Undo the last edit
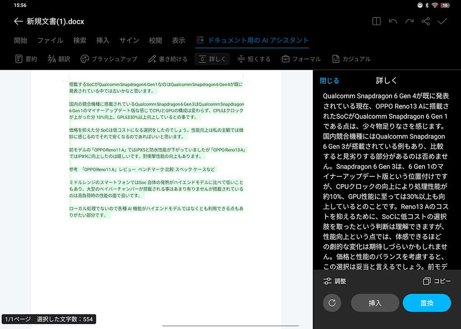The height and width of the screenshot is (329, 461). (x=393, y=22)
